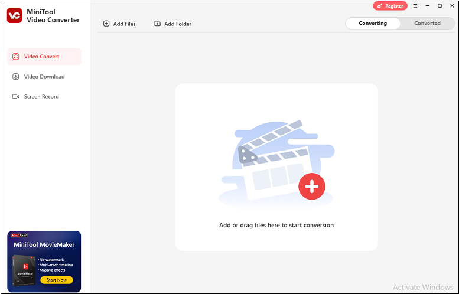
Task: Maximize the Video Converter window
Action: pyautogui.click(x=440, y=6)
